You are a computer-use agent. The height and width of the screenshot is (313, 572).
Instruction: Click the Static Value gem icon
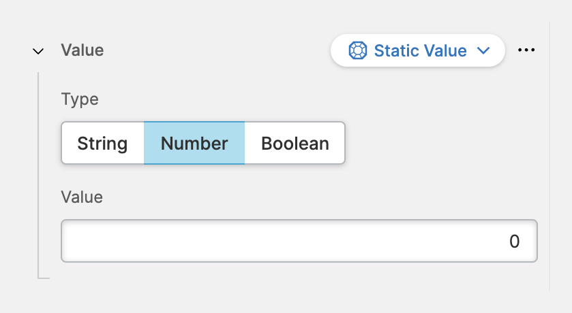[x=357, y=51]
